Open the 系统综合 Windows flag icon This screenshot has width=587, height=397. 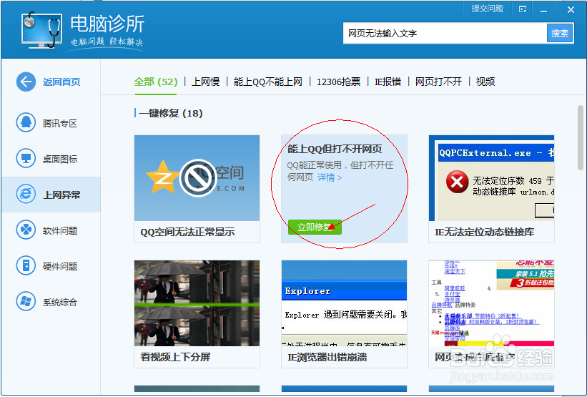[26, 301]
